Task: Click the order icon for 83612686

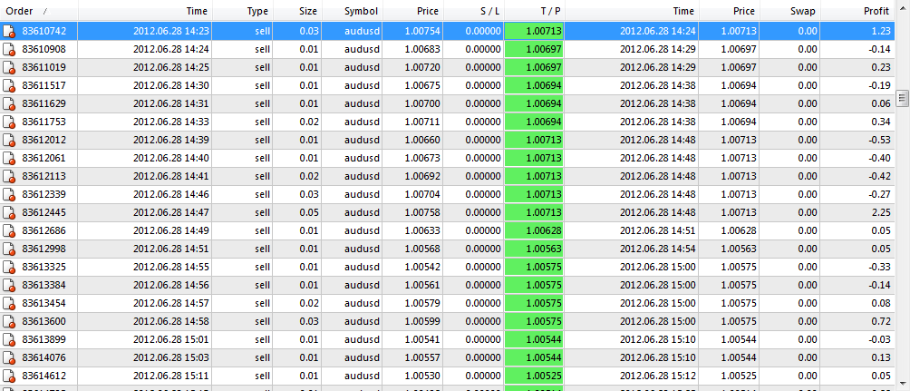Action: (9, 231)
